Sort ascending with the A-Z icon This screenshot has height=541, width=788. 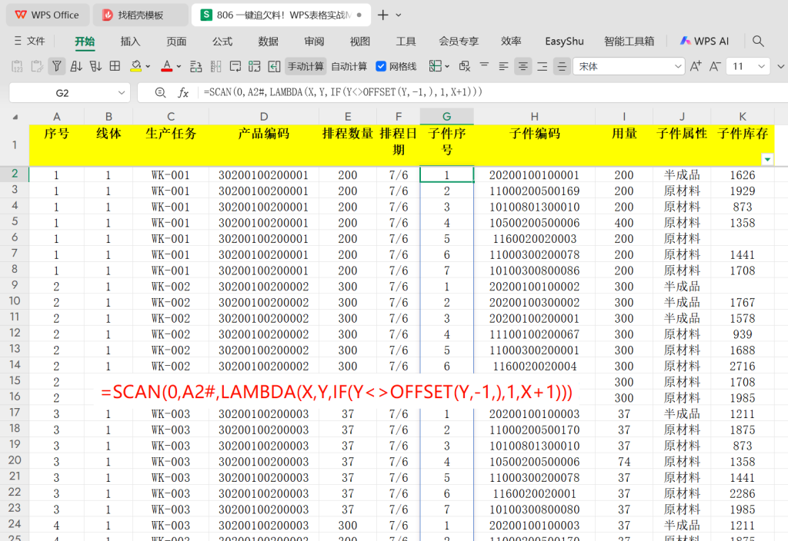[x=76, y=66]
